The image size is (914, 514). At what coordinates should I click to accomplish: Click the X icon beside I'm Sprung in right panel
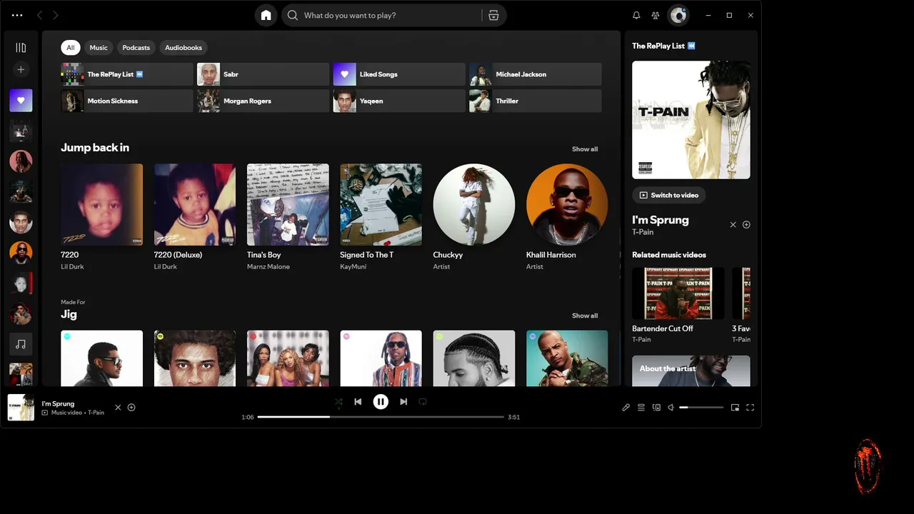pyautogui.click(x=733, y=225)
